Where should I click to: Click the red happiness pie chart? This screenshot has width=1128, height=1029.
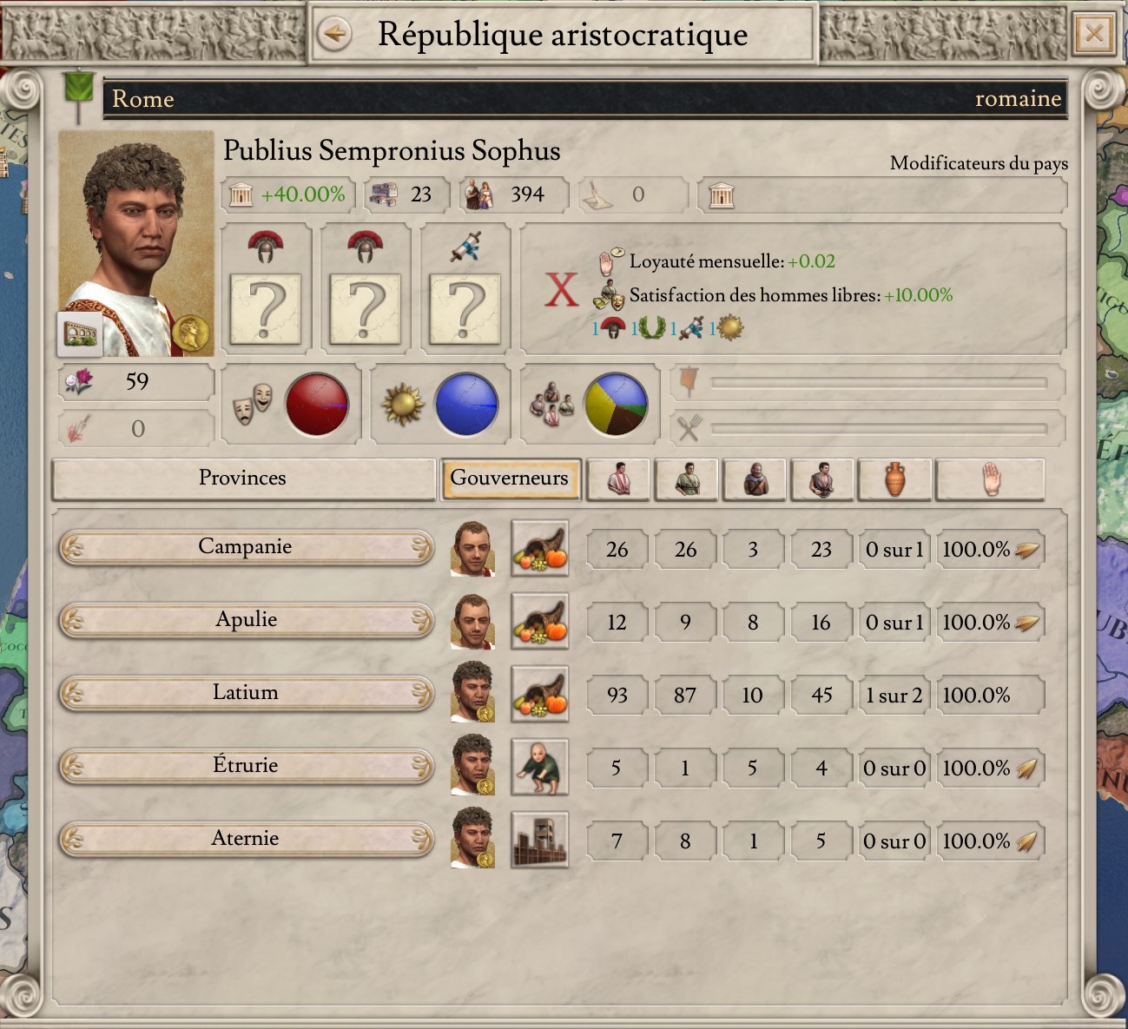pyautogui.click(x=317, y=405)
